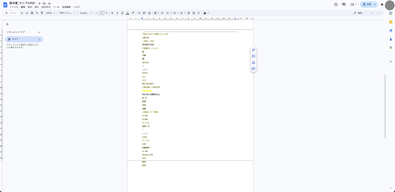Toggle bold formatting
Screen dimensions: 395x192
point(112,13)
